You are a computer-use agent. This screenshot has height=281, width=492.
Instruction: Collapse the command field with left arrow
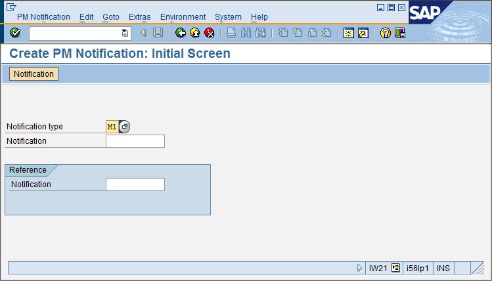coord(143,33)
